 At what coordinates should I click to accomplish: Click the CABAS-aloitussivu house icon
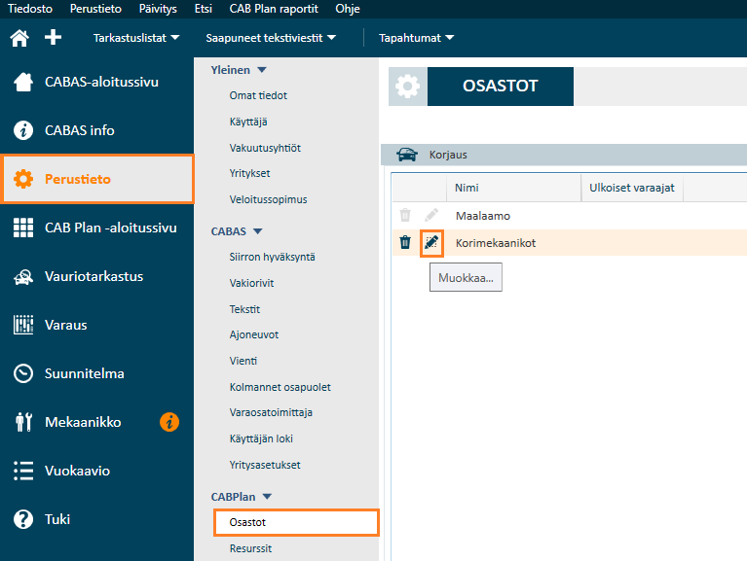tap(22, 82)
